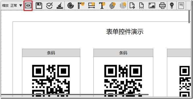Click the document with dots icon

coord(141,6)
